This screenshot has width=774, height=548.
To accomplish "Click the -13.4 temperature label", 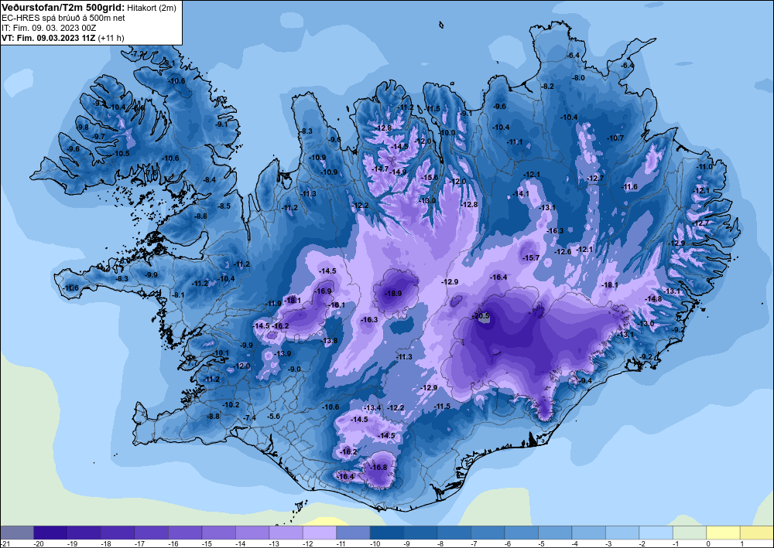I will (x=373, y=407).
